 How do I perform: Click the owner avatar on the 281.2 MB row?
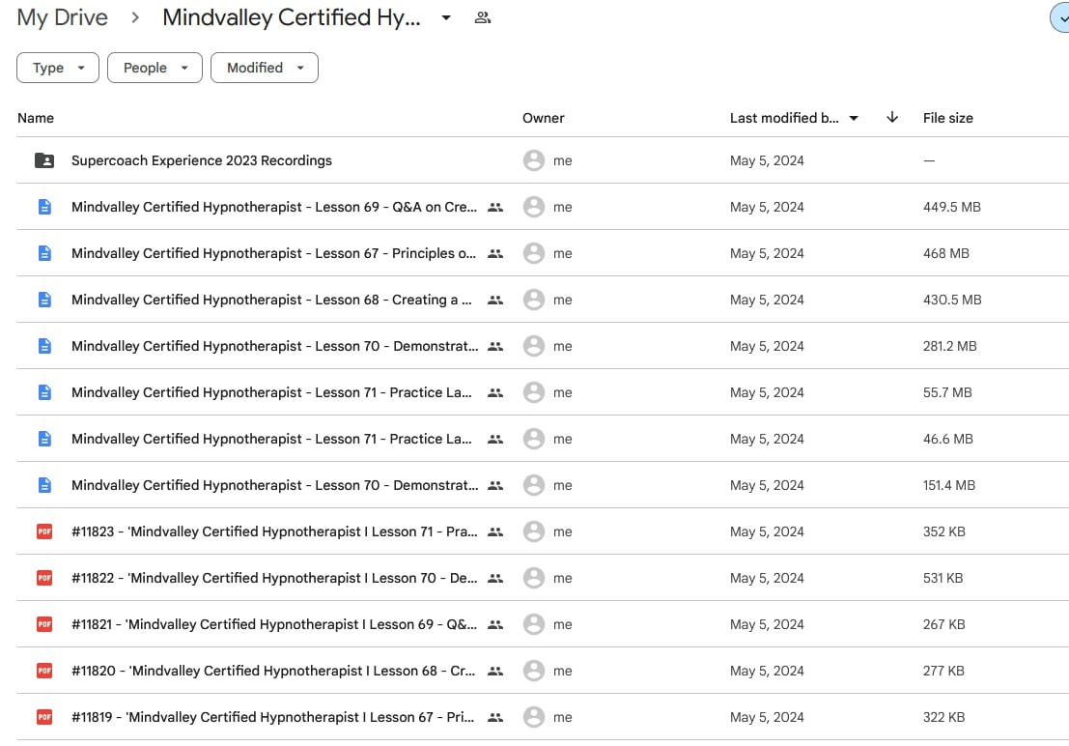534,346
